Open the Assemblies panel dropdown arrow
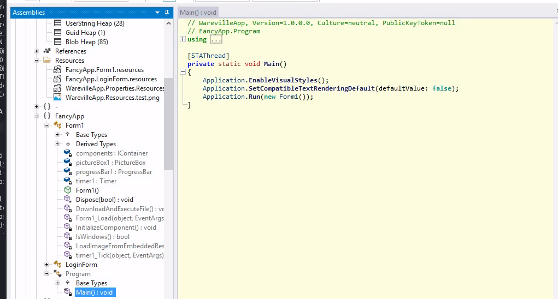 [x=158, y=13]
